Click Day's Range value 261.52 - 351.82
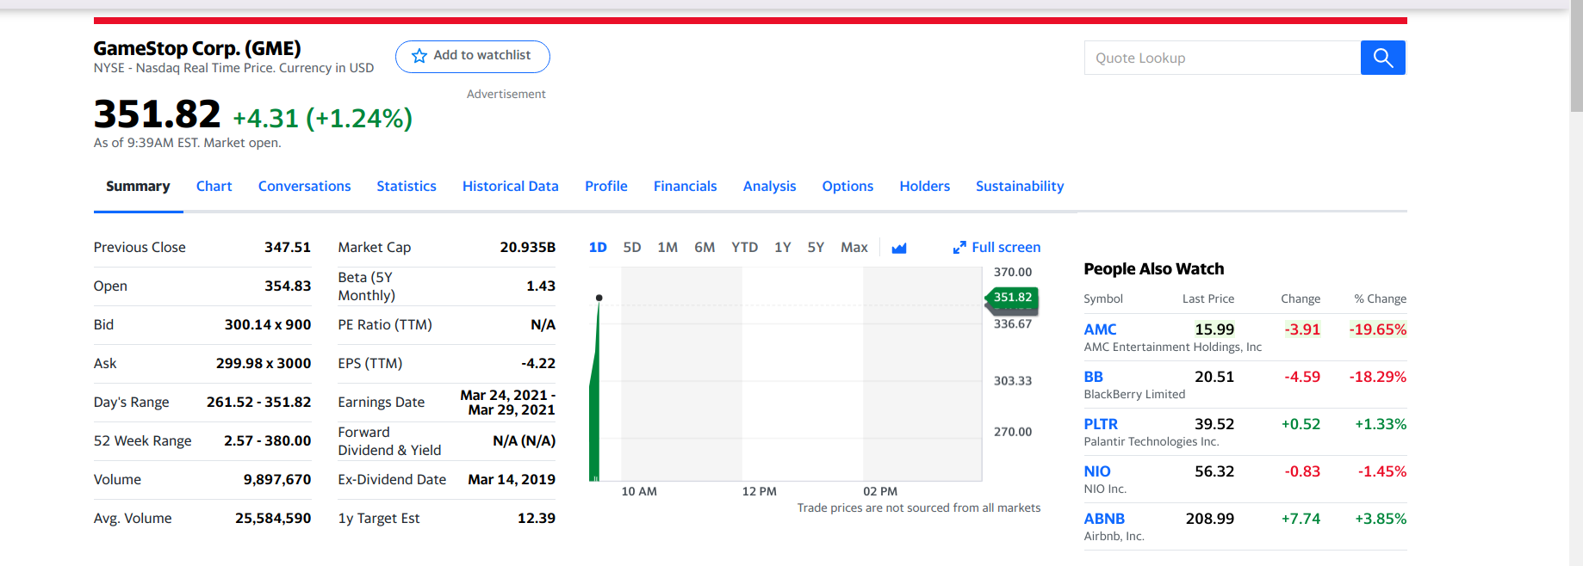Screen dimensions: 1583x566 click(x=259, y=403)
